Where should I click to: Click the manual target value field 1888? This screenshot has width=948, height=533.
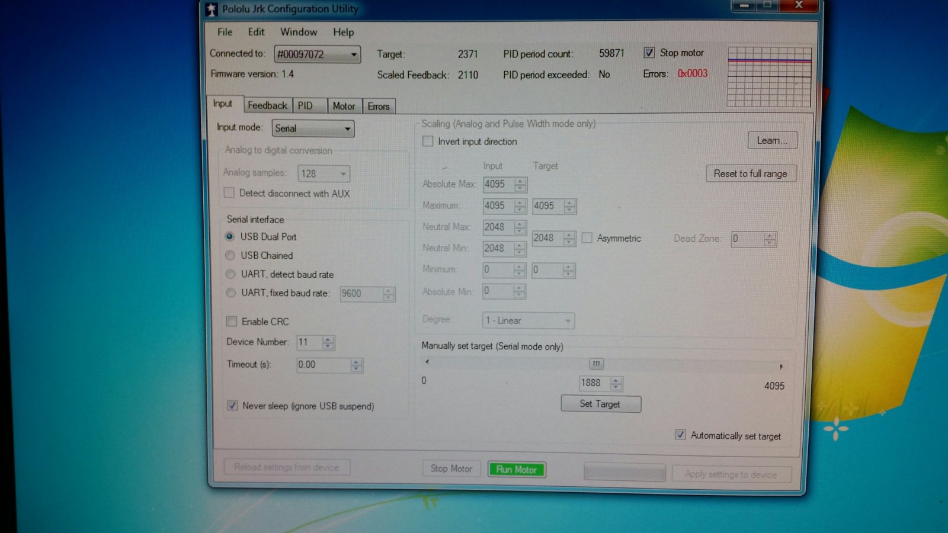595,383
